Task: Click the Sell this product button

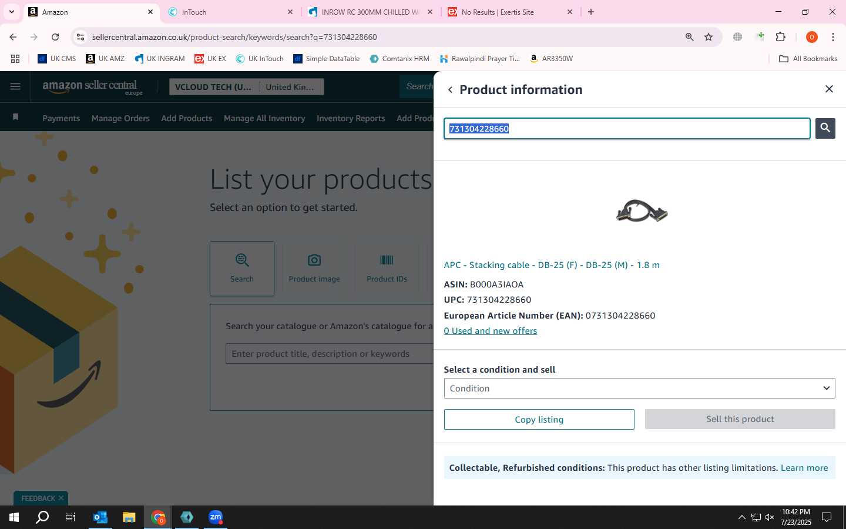Action: click(x=740, y=419)
